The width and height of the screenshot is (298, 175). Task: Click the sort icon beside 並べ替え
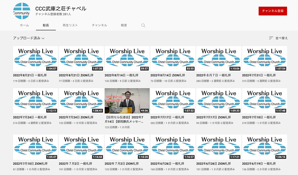point(271,38)
